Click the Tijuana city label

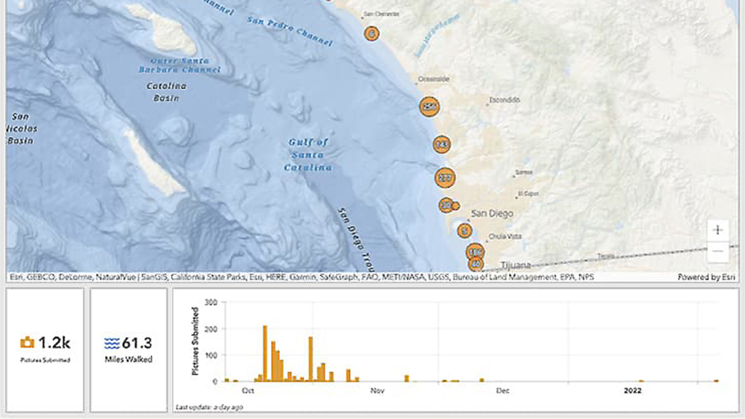click(x=516, y=265)
